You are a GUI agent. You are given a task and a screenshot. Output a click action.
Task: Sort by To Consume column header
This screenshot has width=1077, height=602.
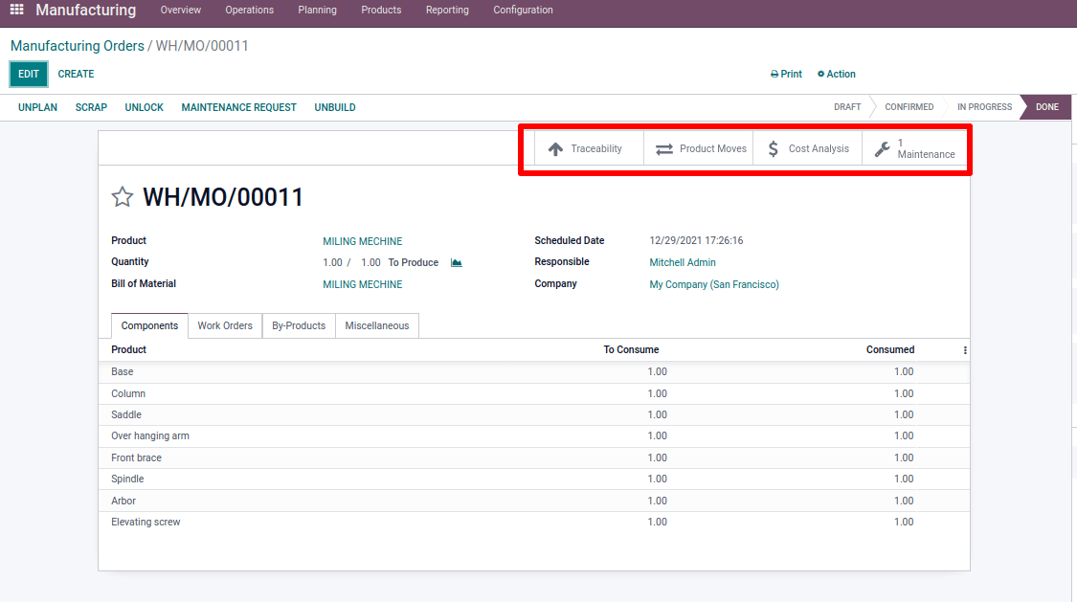click(631, 349)
